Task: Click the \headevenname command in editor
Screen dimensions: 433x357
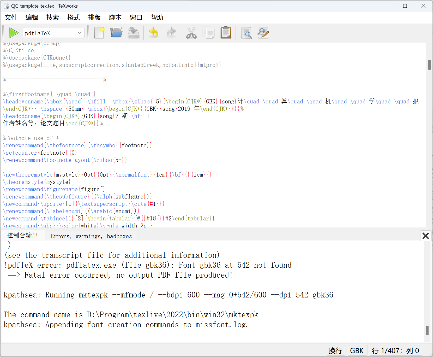Action: 23,102
